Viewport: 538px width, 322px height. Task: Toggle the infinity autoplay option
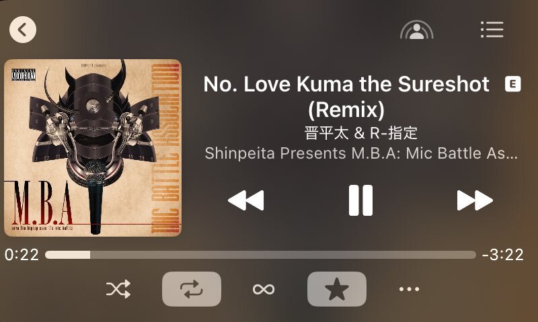click(264, 290)
